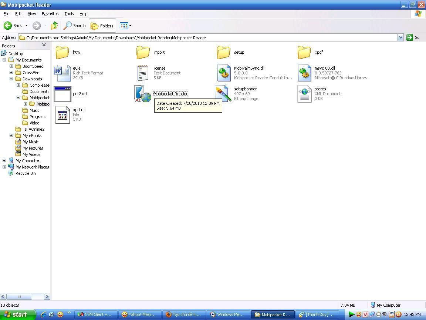Select the Video folder in tree
426x320 pixels.
(x=34, y=123)
